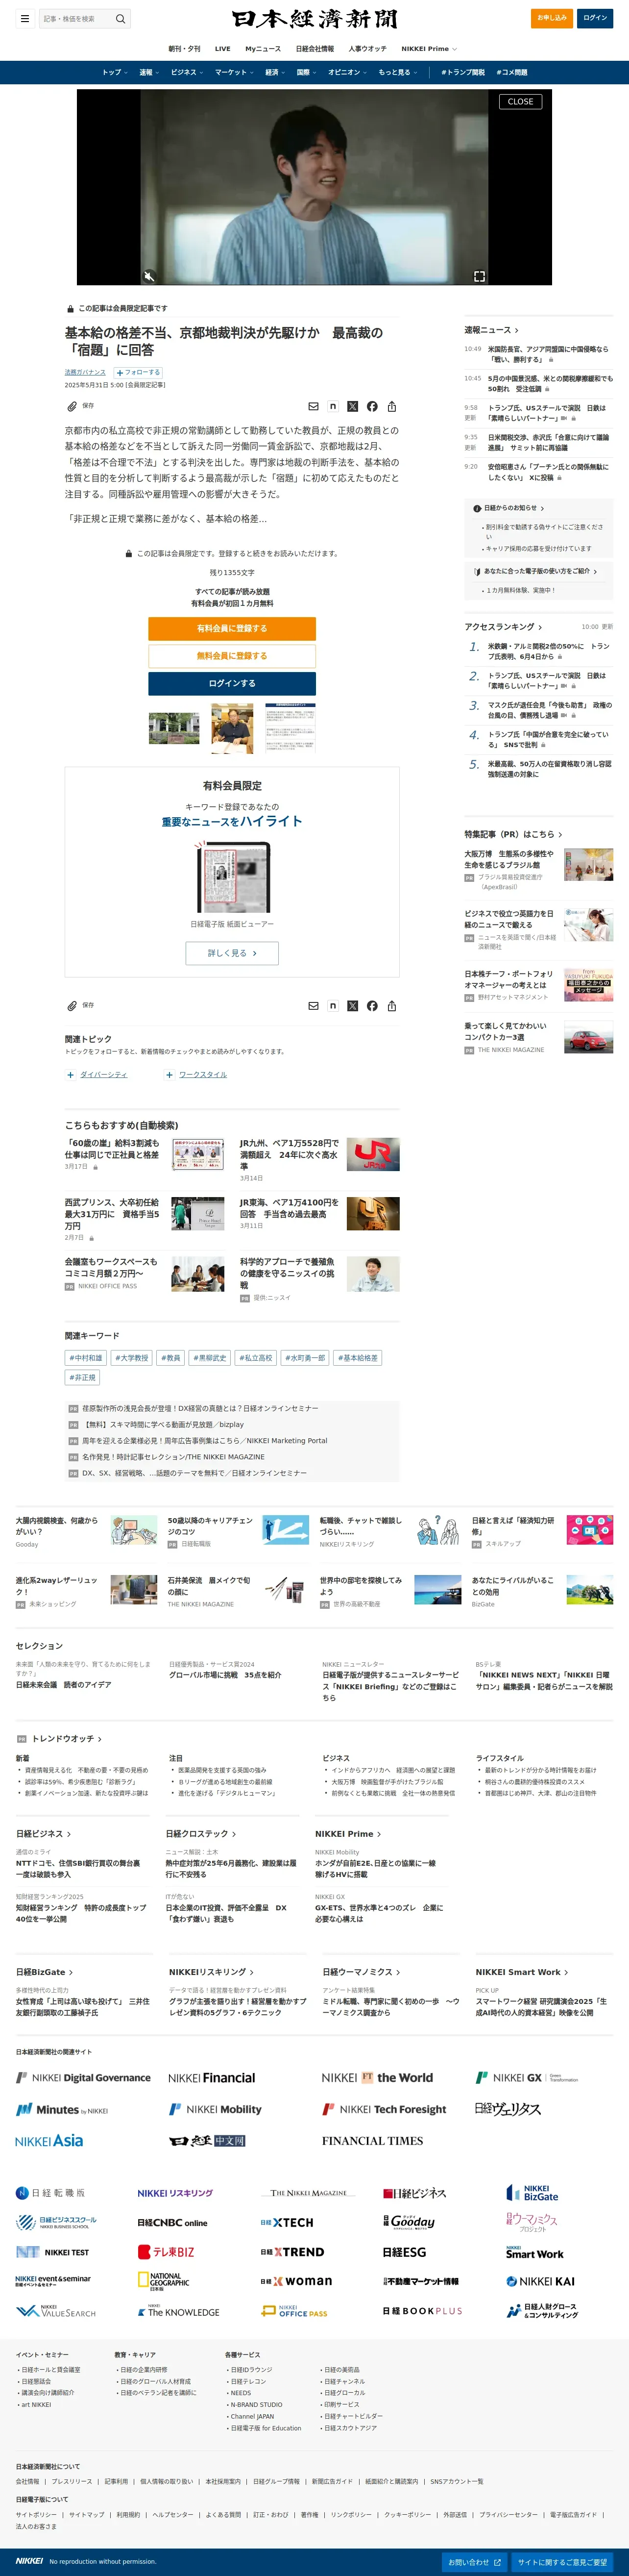Open テレ東BIZ logo link
629x2576 pixels.
pyautogui.click(x=166, y=2251)
